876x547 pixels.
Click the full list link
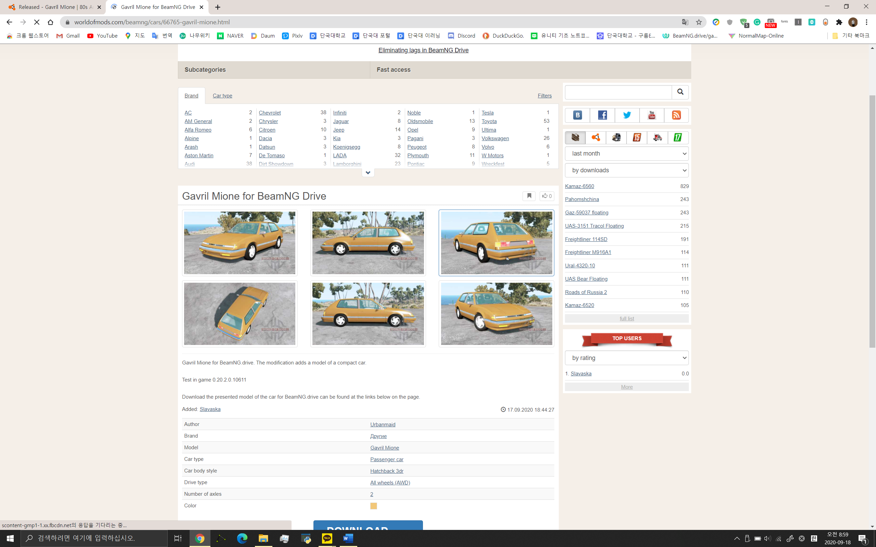[627, 318]
